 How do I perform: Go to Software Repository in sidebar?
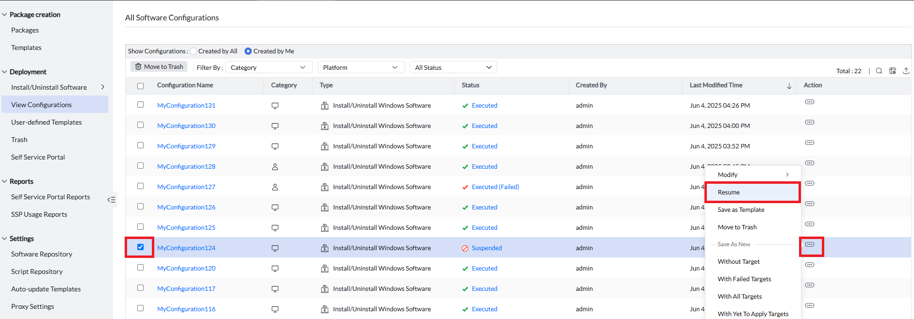tap(42, 254)
